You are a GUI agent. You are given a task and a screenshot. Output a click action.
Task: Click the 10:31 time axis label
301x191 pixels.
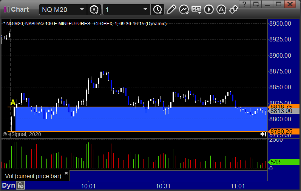(x=163, y=186)
